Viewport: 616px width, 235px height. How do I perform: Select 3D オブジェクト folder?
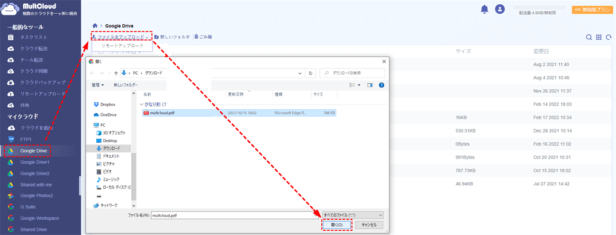pyautogui.click(x=114, y=133)
